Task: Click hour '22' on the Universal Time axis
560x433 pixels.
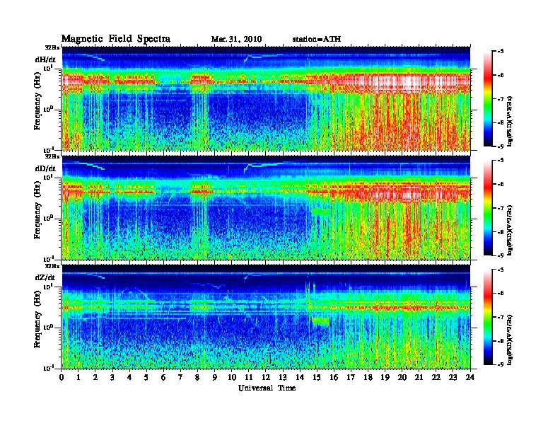Action: tap(436, 378)
